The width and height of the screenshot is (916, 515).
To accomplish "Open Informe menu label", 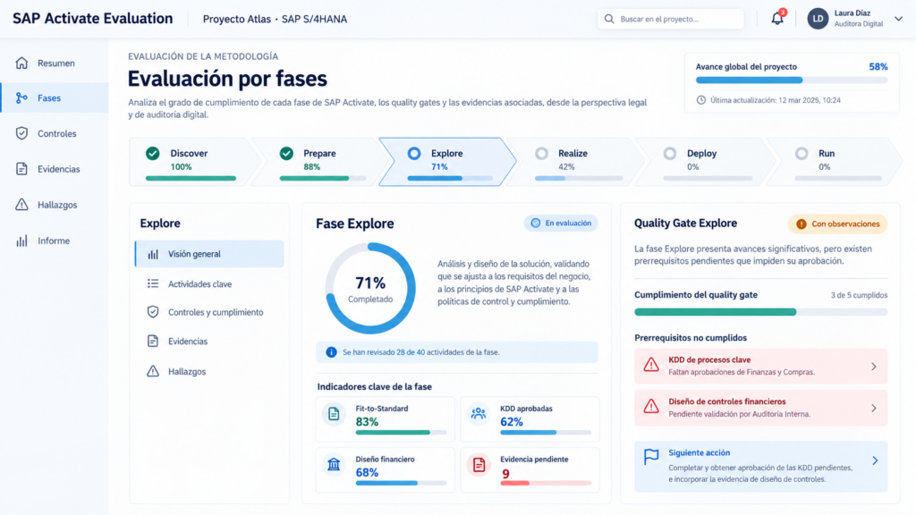I will coord(53,241).
